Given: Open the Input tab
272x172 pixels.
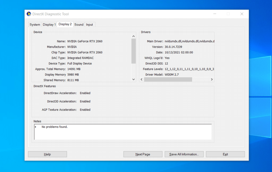Looking at the screenshot, I should [x=90, y=25].
